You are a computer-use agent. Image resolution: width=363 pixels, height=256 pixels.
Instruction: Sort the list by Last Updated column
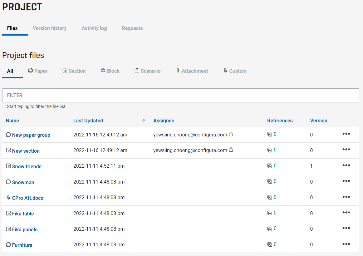point(88,121)
